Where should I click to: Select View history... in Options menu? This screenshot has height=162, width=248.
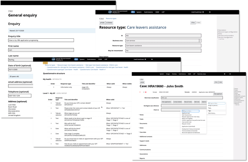(212, 113)
